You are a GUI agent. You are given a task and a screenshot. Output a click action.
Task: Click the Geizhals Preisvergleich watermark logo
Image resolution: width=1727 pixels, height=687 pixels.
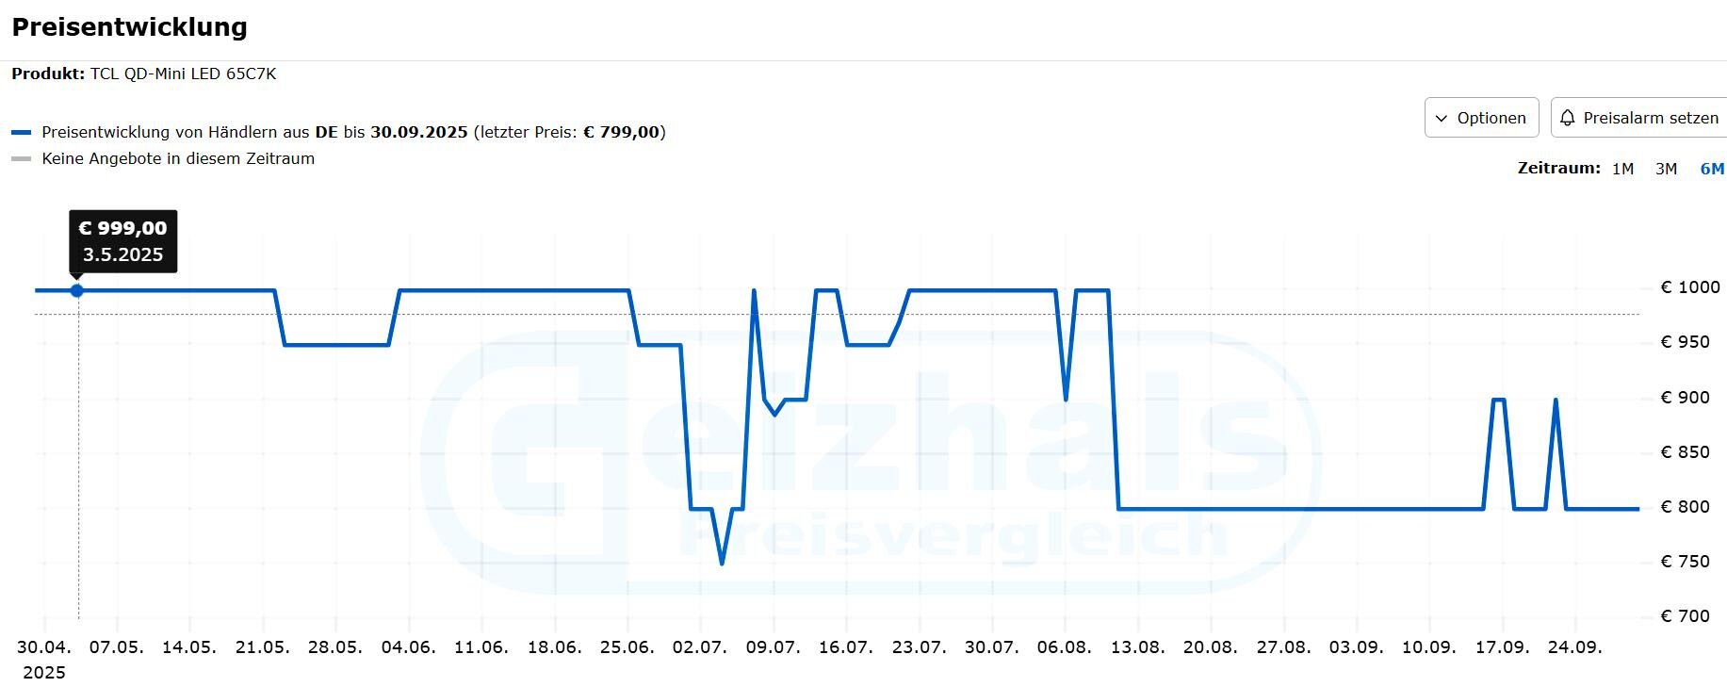(x=867, y=462)
